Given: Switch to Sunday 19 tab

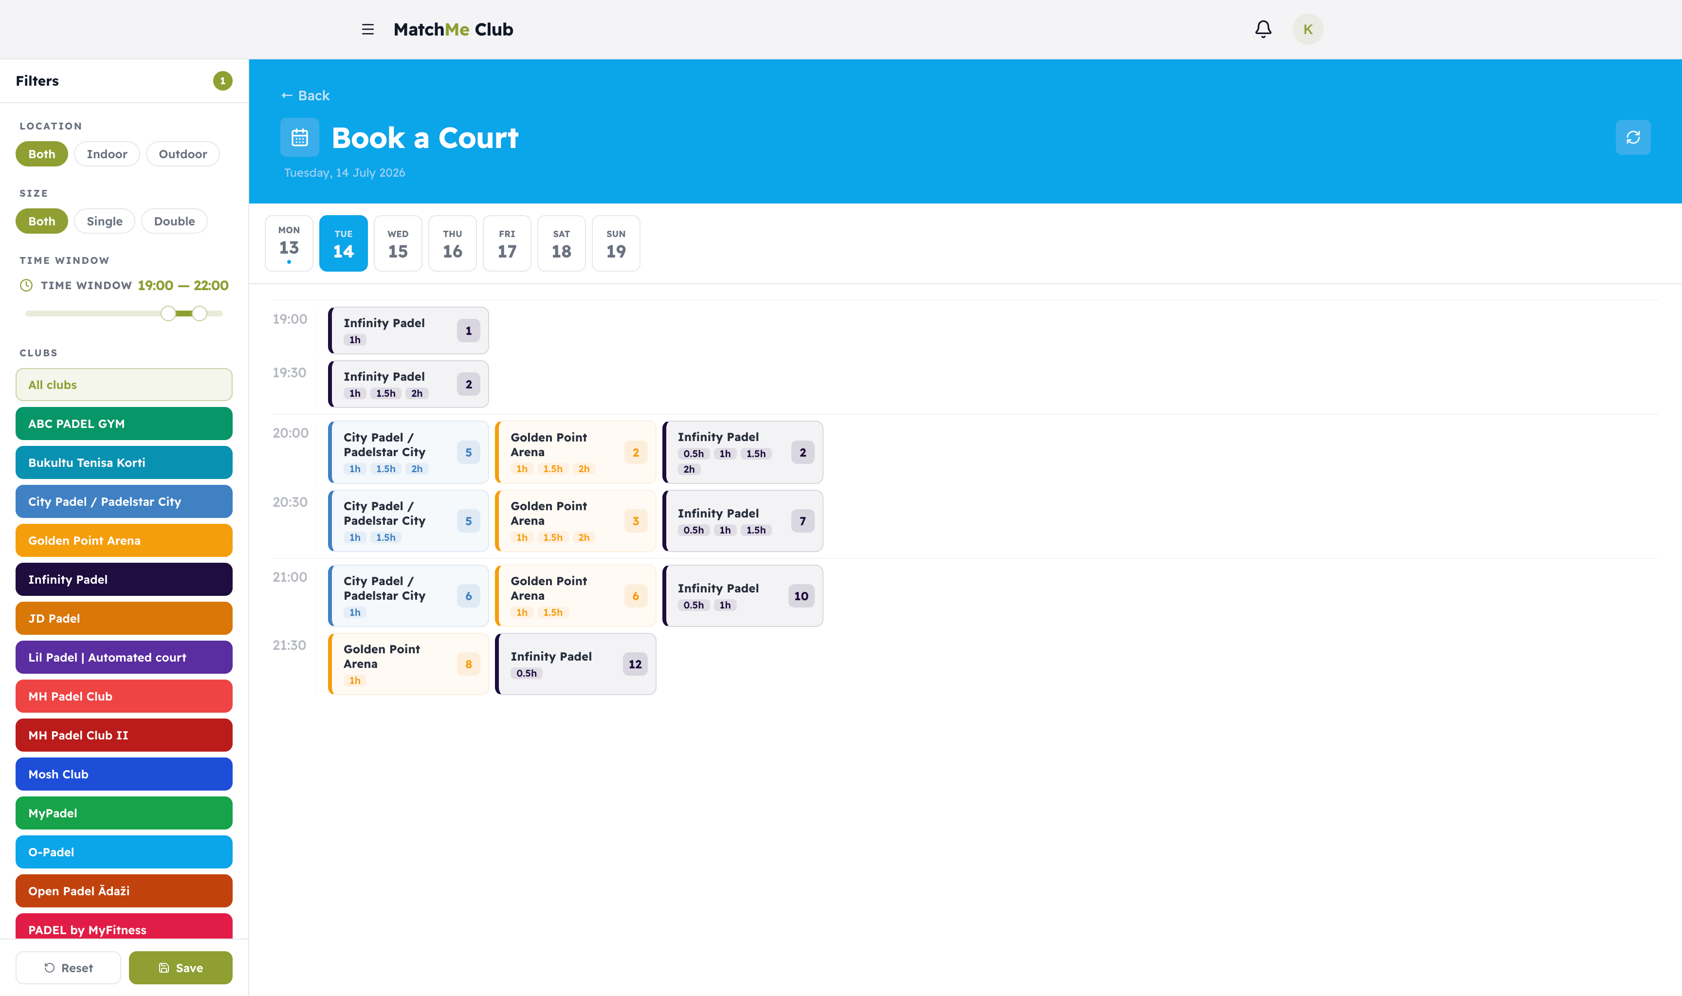Looking at the screenshot, I should (x=616, y=243).
